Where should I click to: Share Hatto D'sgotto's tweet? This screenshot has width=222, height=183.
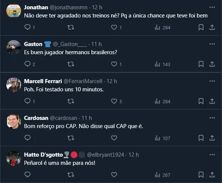click(x=212, y=175)
